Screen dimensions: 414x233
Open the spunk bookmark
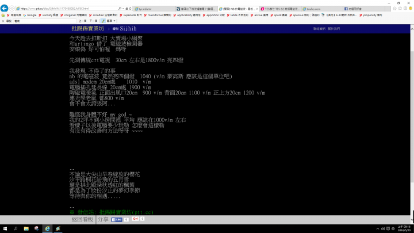tap(278, 15)
